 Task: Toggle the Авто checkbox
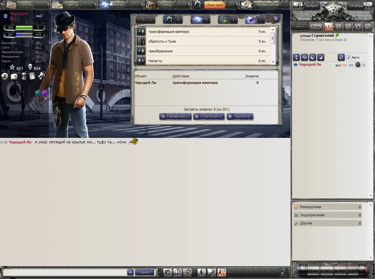[x=348, y=57]
